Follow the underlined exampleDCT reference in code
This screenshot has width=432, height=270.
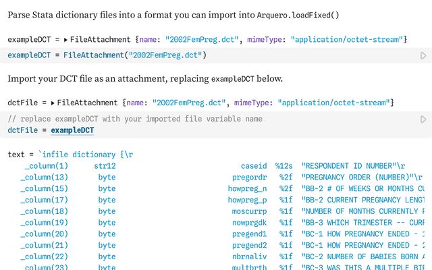(x=72, y=130)
